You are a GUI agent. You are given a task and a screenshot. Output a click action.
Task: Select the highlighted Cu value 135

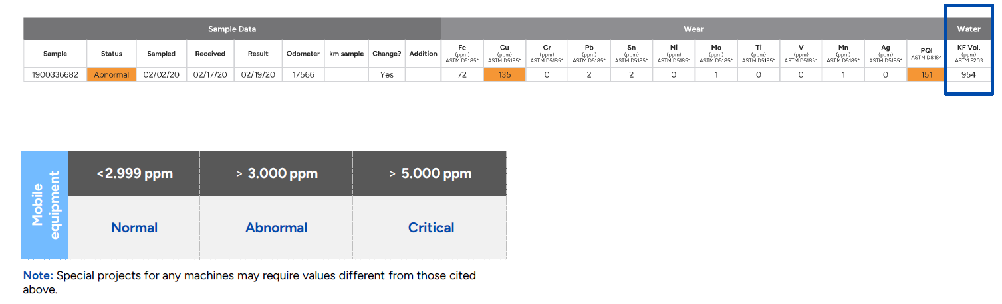click(x=505, y=75)
